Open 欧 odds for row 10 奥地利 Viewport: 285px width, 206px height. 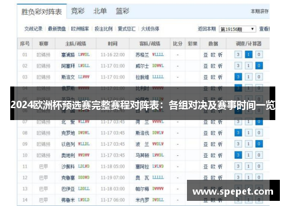213,155
